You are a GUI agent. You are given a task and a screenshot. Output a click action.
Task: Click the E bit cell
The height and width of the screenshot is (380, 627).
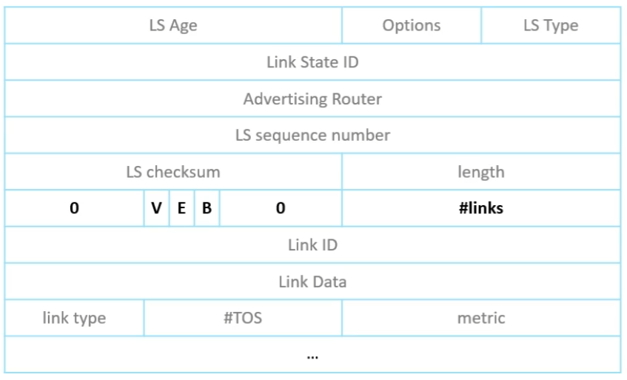click(x=181, y=208)
